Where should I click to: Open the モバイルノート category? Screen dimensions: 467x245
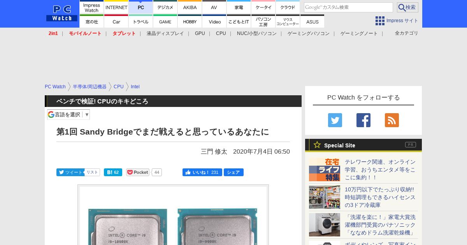point(85,33)
